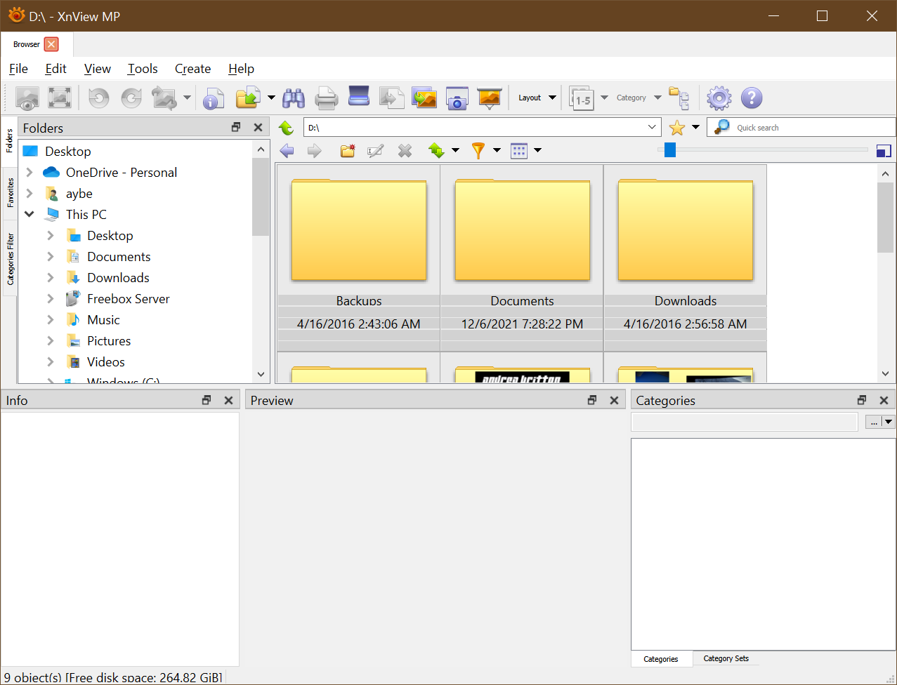Close the Preview panel
This screenshot has width=897, height=685.
click(614, 400)
